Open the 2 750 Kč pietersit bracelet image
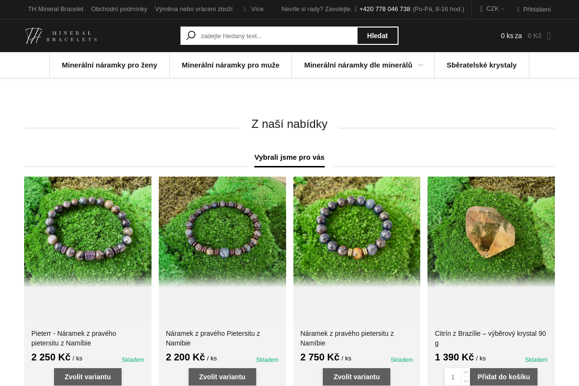 [357, 232]
